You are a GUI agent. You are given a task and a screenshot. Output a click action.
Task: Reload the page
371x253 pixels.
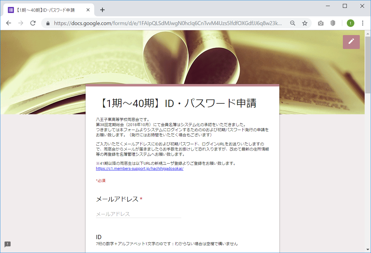[x=33, y=23]
